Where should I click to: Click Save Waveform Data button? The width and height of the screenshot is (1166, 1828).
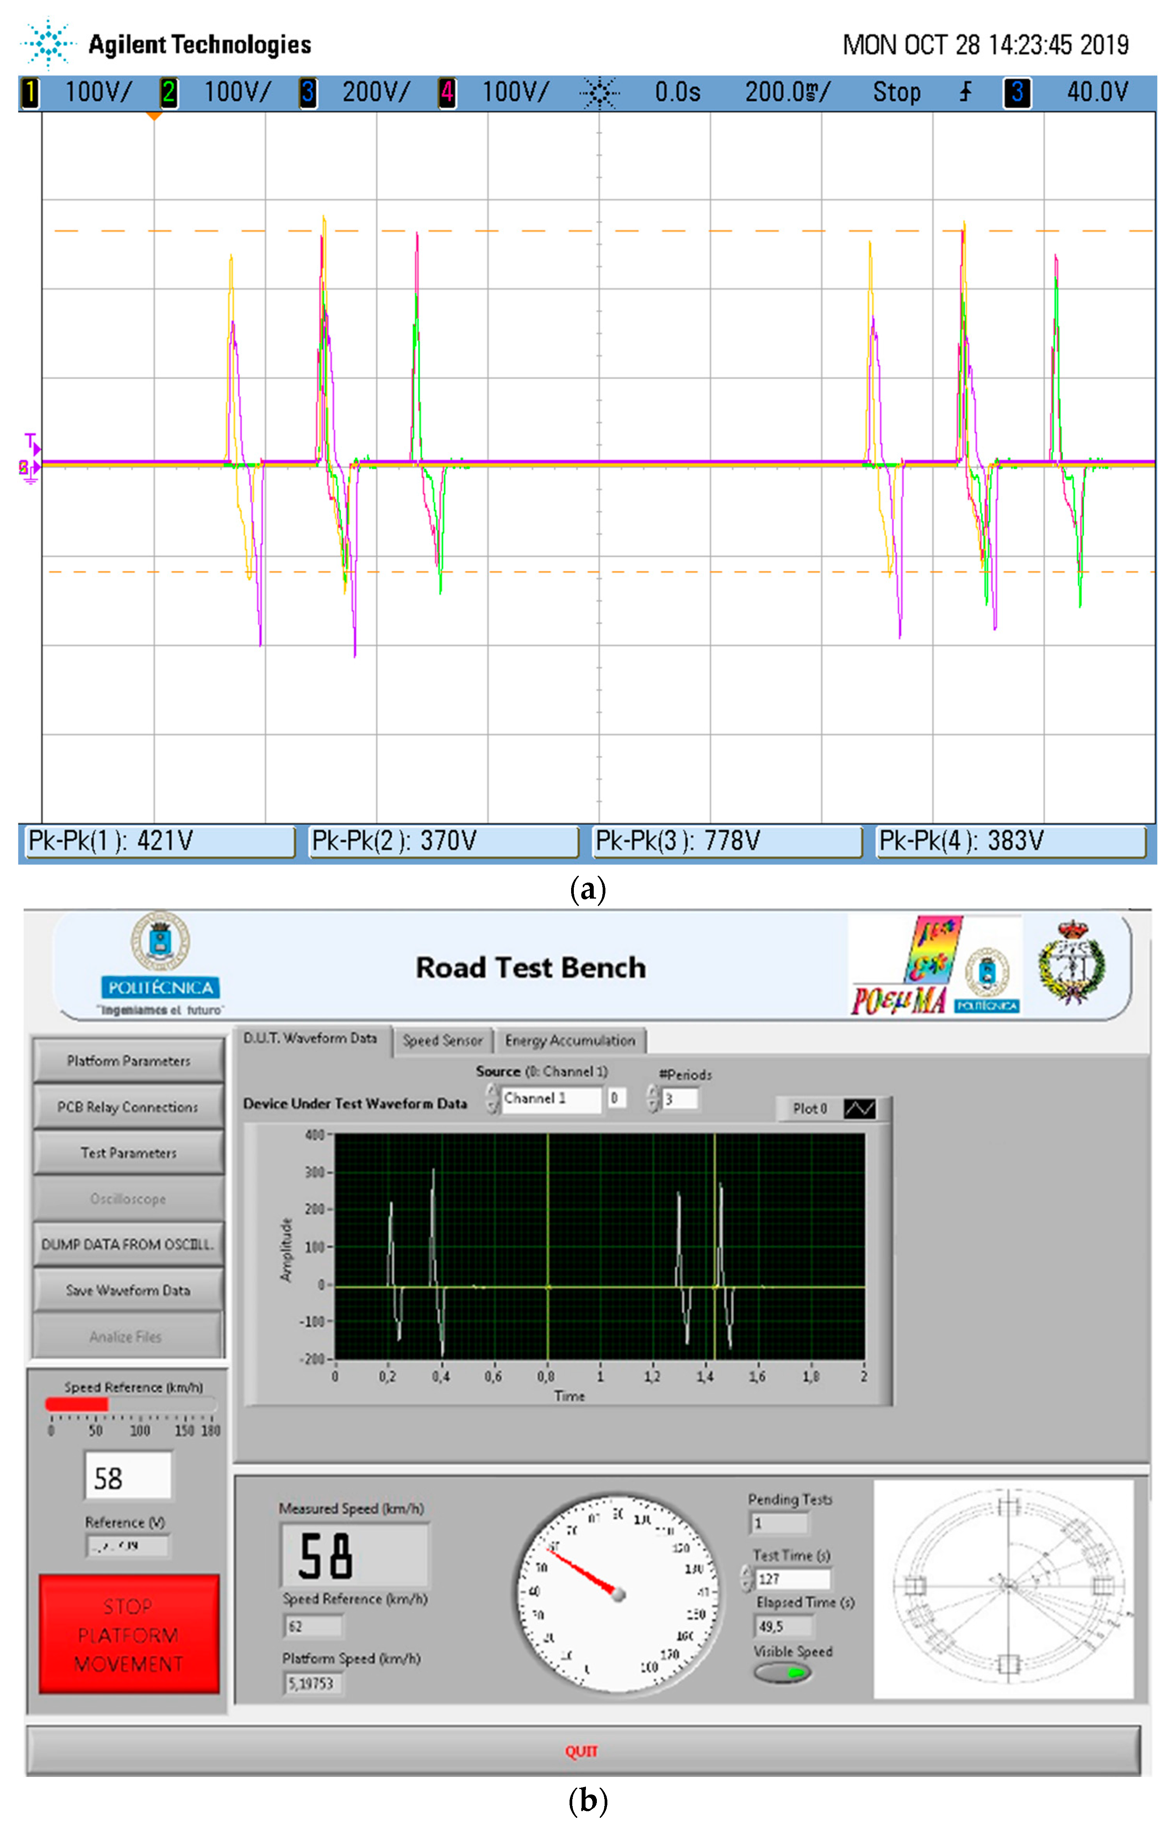[128, 1291]
